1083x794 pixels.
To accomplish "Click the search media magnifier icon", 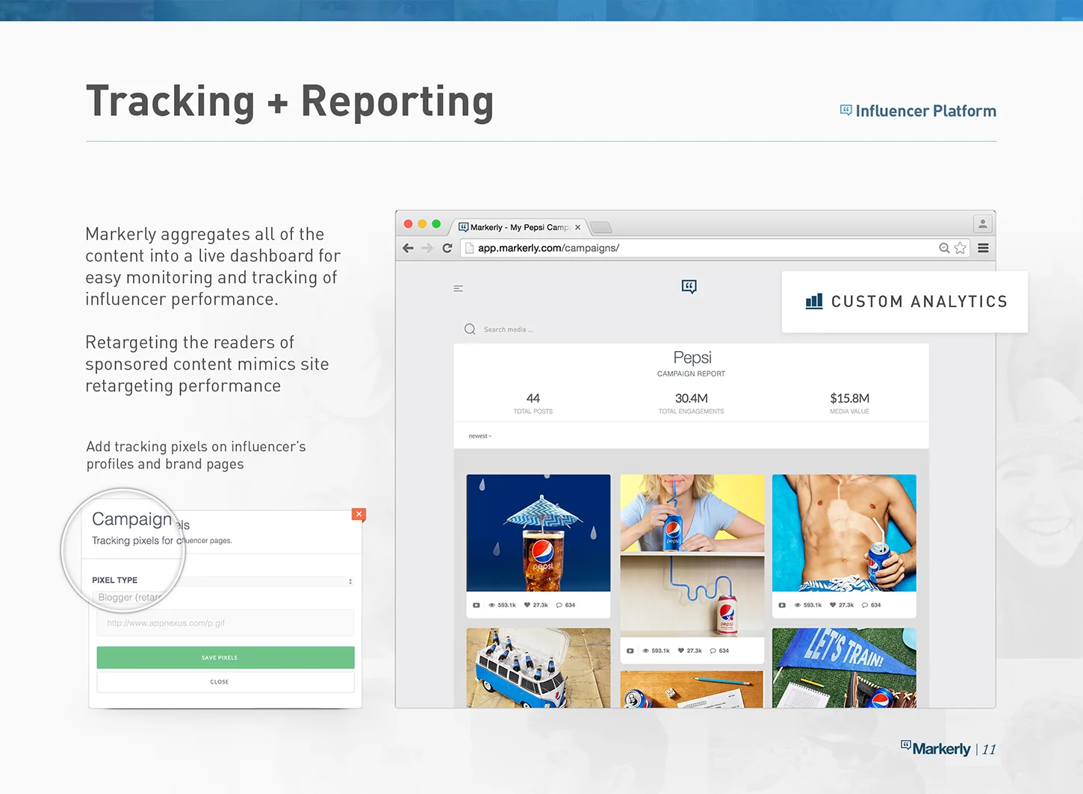I will (470, 329).
